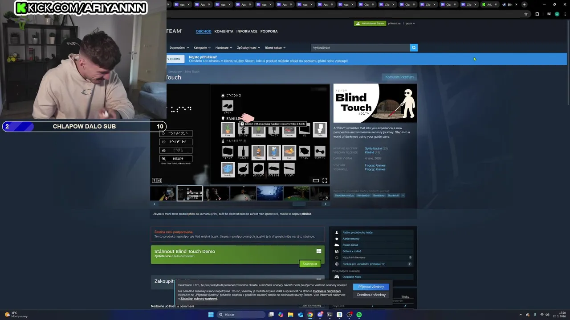Open the Flygogo Games developer link
Viewport: 570px width, 320px height.
click(x=375, y=165)
